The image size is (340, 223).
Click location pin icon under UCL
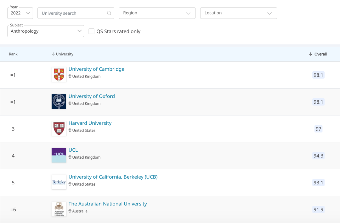coord(70,157)
